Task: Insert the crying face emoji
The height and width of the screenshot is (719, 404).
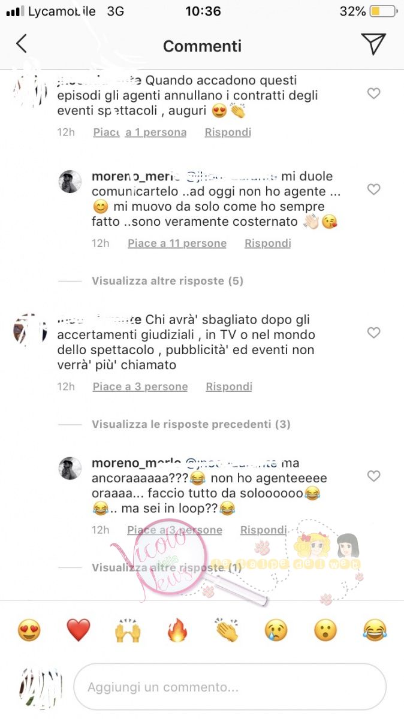Action: [x=276, y=630]
